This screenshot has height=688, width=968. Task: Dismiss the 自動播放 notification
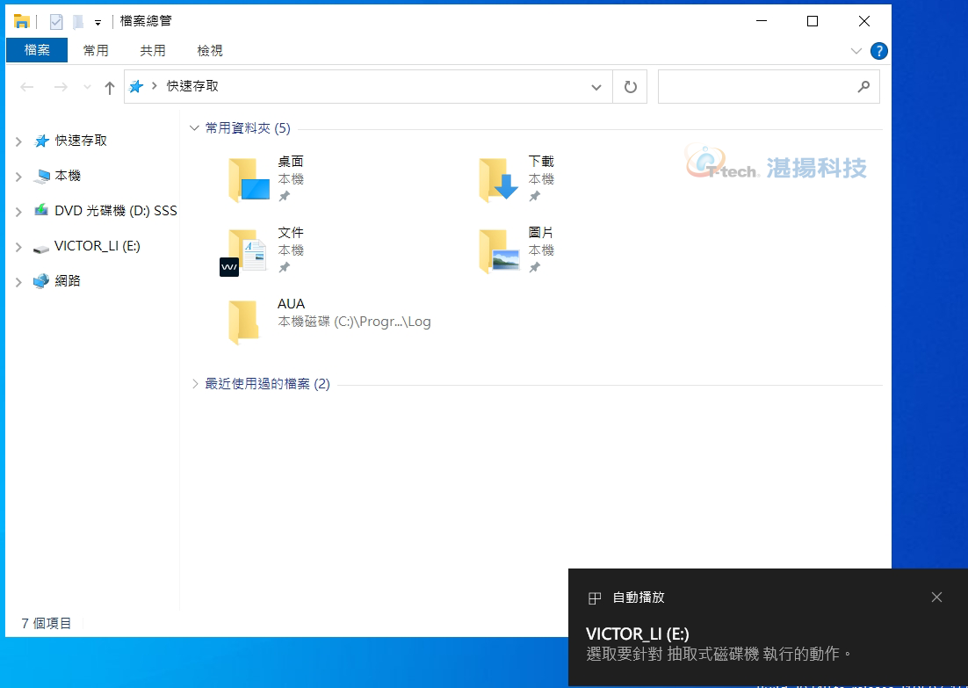936,597
